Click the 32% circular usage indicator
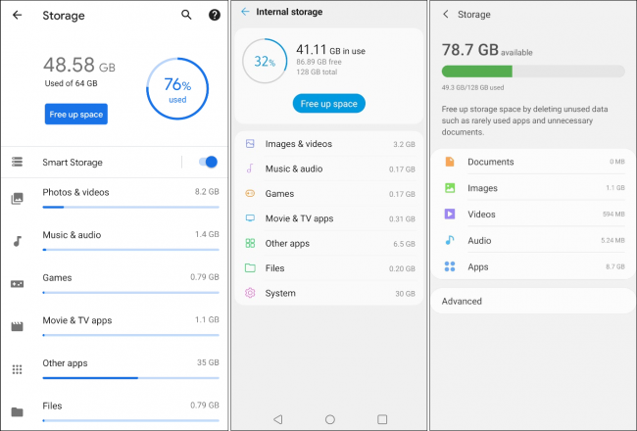This screenshot has width=637, height=431. (x=265, y=61)
